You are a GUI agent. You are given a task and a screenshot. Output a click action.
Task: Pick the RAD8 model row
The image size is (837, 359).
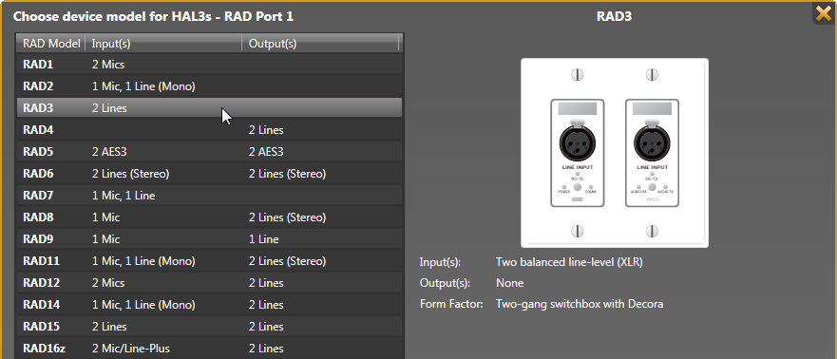click(x=209, y=217)
